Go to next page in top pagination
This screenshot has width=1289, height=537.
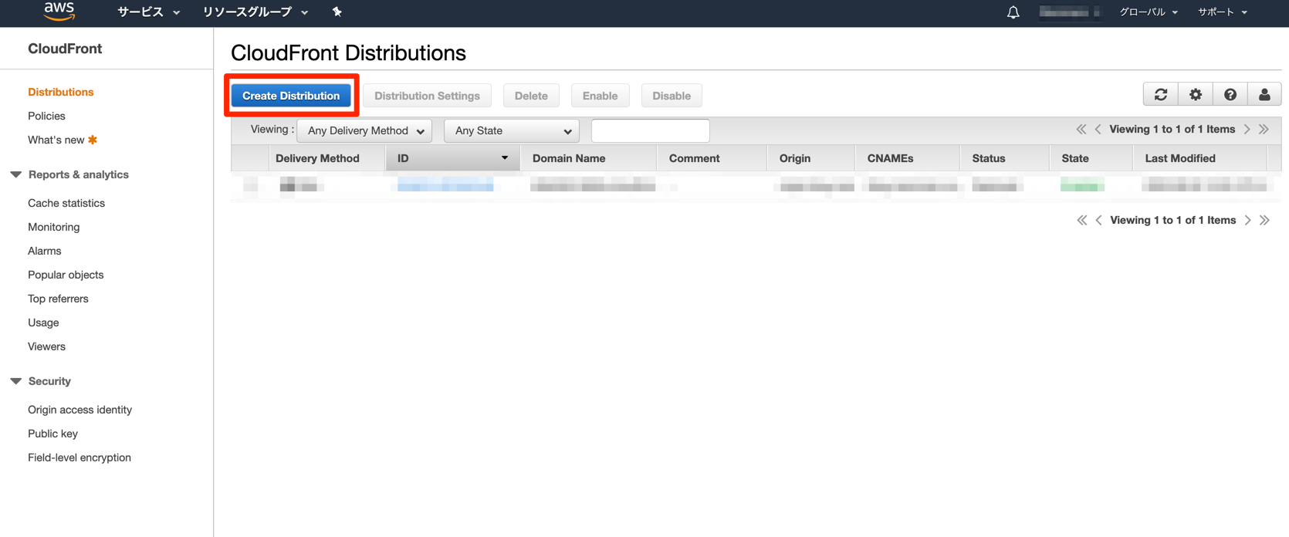1247,130
